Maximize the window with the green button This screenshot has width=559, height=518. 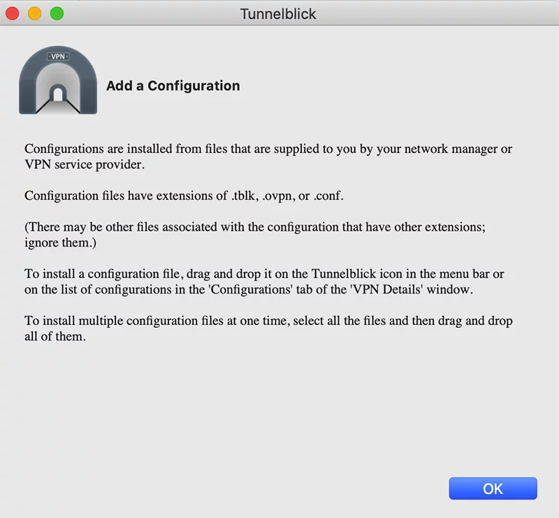point(57,13)
